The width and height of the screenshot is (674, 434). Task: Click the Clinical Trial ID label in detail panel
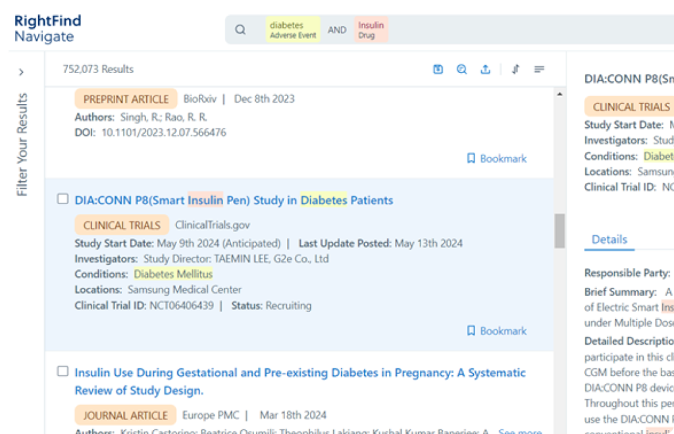pos(620,187)
